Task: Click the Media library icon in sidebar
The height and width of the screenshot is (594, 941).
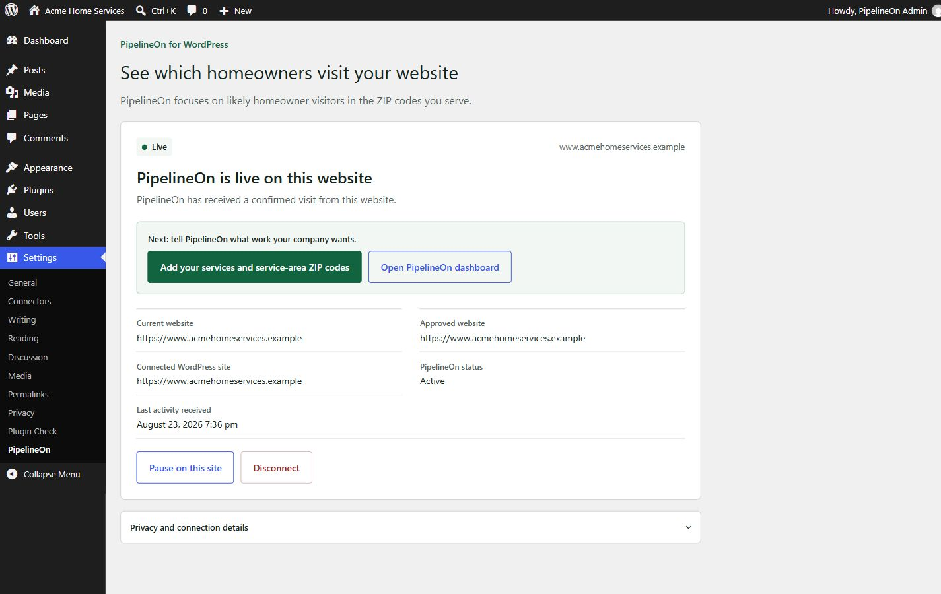Action: point(12,92)
